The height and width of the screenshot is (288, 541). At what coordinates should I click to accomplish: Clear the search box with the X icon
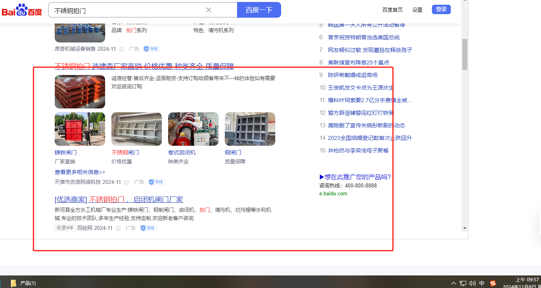click(x=209, y=10)
